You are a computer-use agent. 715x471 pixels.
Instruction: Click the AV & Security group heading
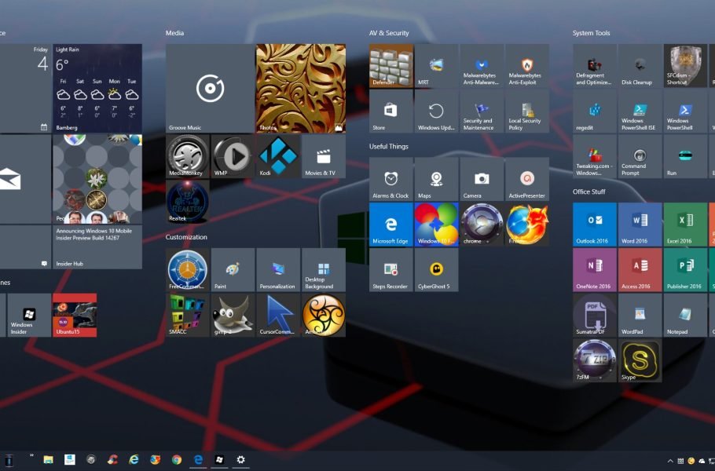389,33
